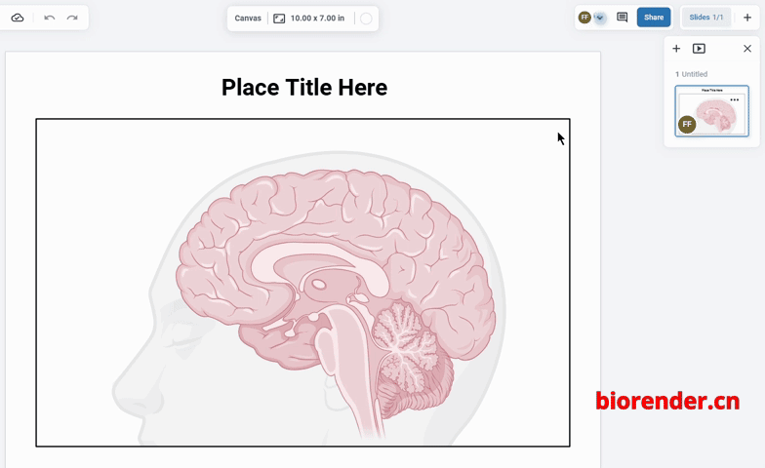Open canvas size 10.00 x 7.00 in settings

(308, 18)
